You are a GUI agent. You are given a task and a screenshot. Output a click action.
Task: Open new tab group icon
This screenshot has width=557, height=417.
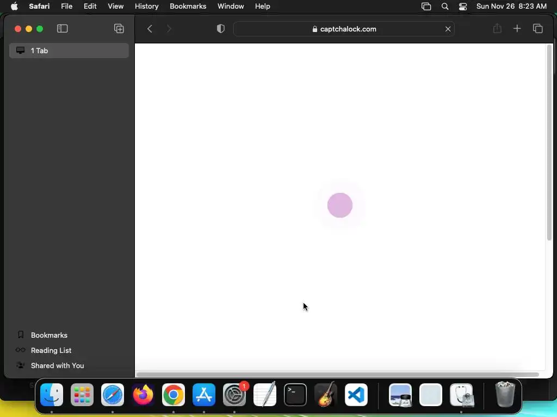coord(119,29)
